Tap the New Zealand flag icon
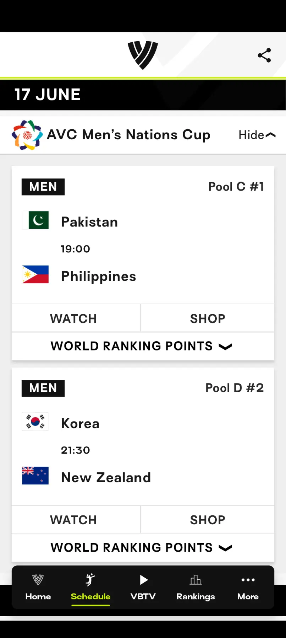Screen dimensions: 286x638 point(35,476)
